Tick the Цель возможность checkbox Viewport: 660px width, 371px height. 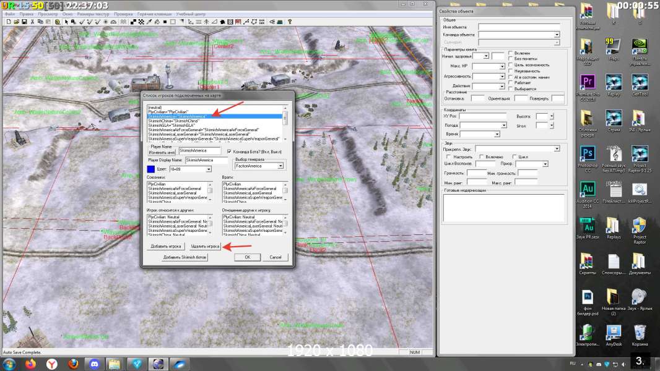[x=511, y=65]
